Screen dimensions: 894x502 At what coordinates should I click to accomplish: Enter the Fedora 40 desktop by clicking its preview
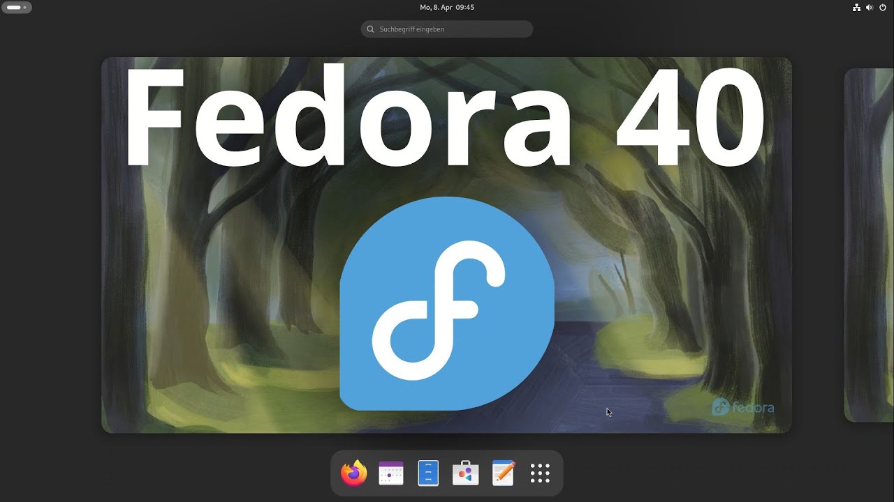[447, 245]
